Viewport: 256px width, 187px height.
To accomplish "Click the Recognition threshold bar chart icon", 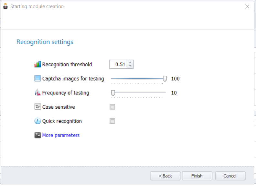I will click(37, 64).
